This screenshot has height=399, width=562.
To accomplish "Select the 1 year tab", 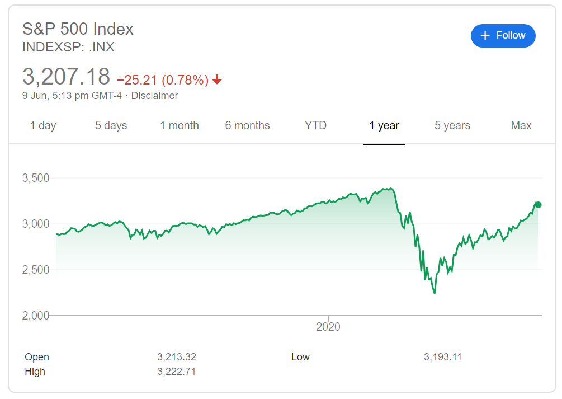I will [384, 125].
